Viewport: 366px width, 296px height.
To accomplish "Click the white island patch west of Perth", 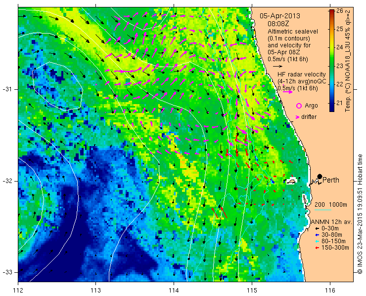I will (291, 181).
